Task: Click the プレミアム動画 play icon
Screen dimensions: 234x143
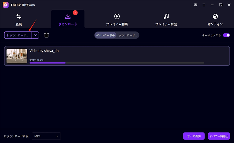Action: coord(117,16)
